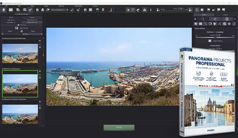
Task: Click the @ icon between Import and Export
Action: point(22,31)
